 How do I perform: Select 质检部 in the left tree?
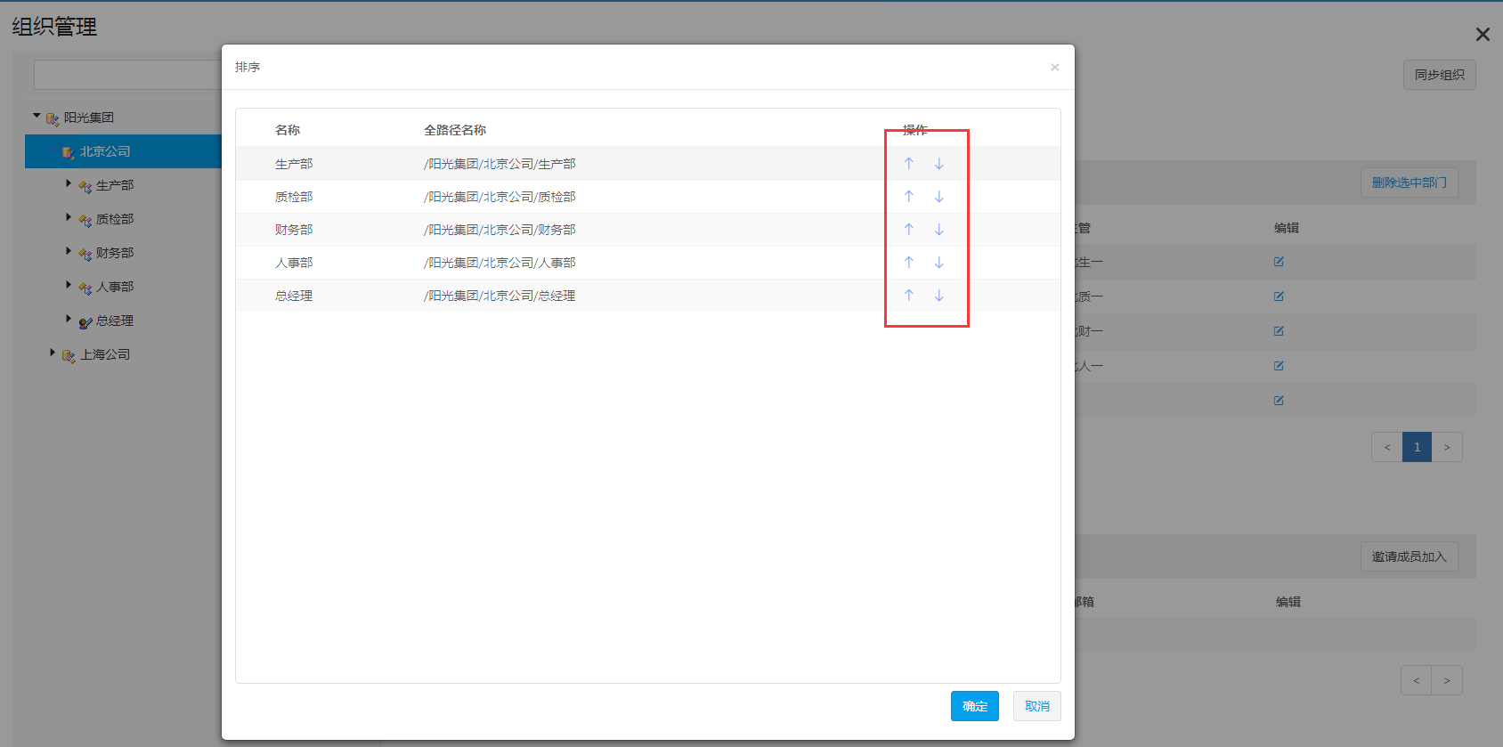[115, 219]
